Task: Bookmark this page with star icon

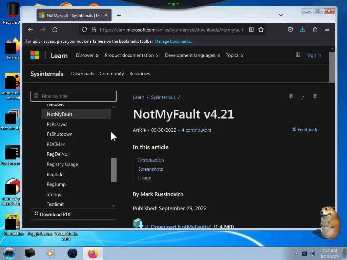Action: 261,30
